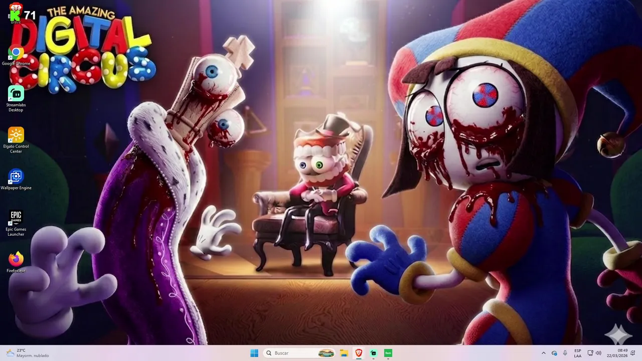Open network settings from tray icon
This screenshot has height=361, width=642.
(x=590, y=353)
